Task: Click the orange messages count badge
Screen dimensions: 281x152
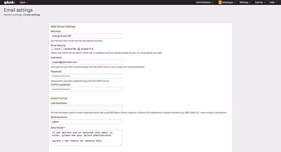Action: coord(220,2)
